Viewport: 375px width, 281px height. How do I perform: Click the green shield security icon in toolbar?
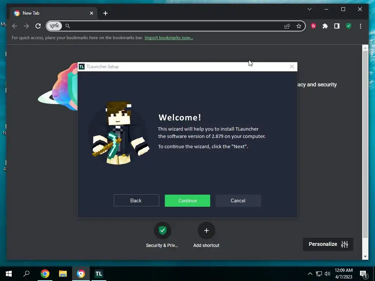[x=349, y=26]
